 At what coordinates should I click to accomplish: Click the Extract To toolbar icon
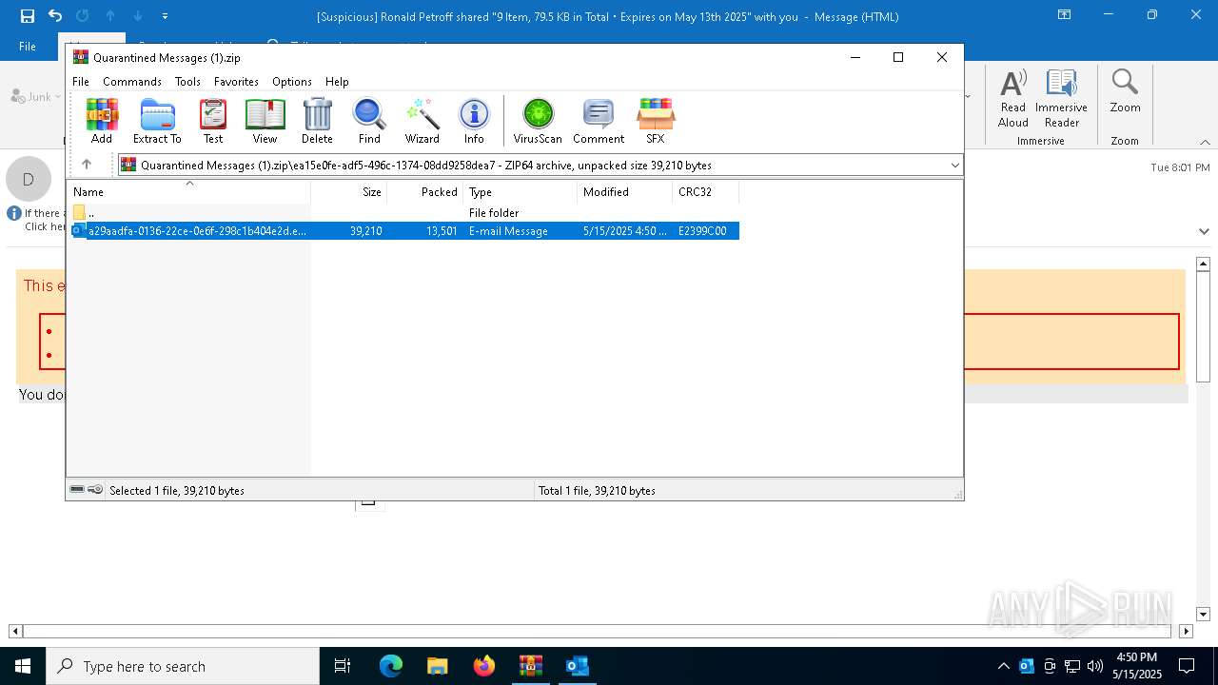click(157, 121)
